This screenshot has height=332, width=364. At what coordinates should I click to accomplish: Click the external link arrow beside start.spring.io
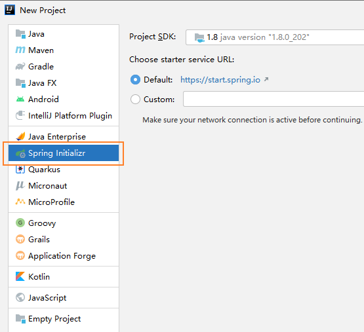point(266,79)
